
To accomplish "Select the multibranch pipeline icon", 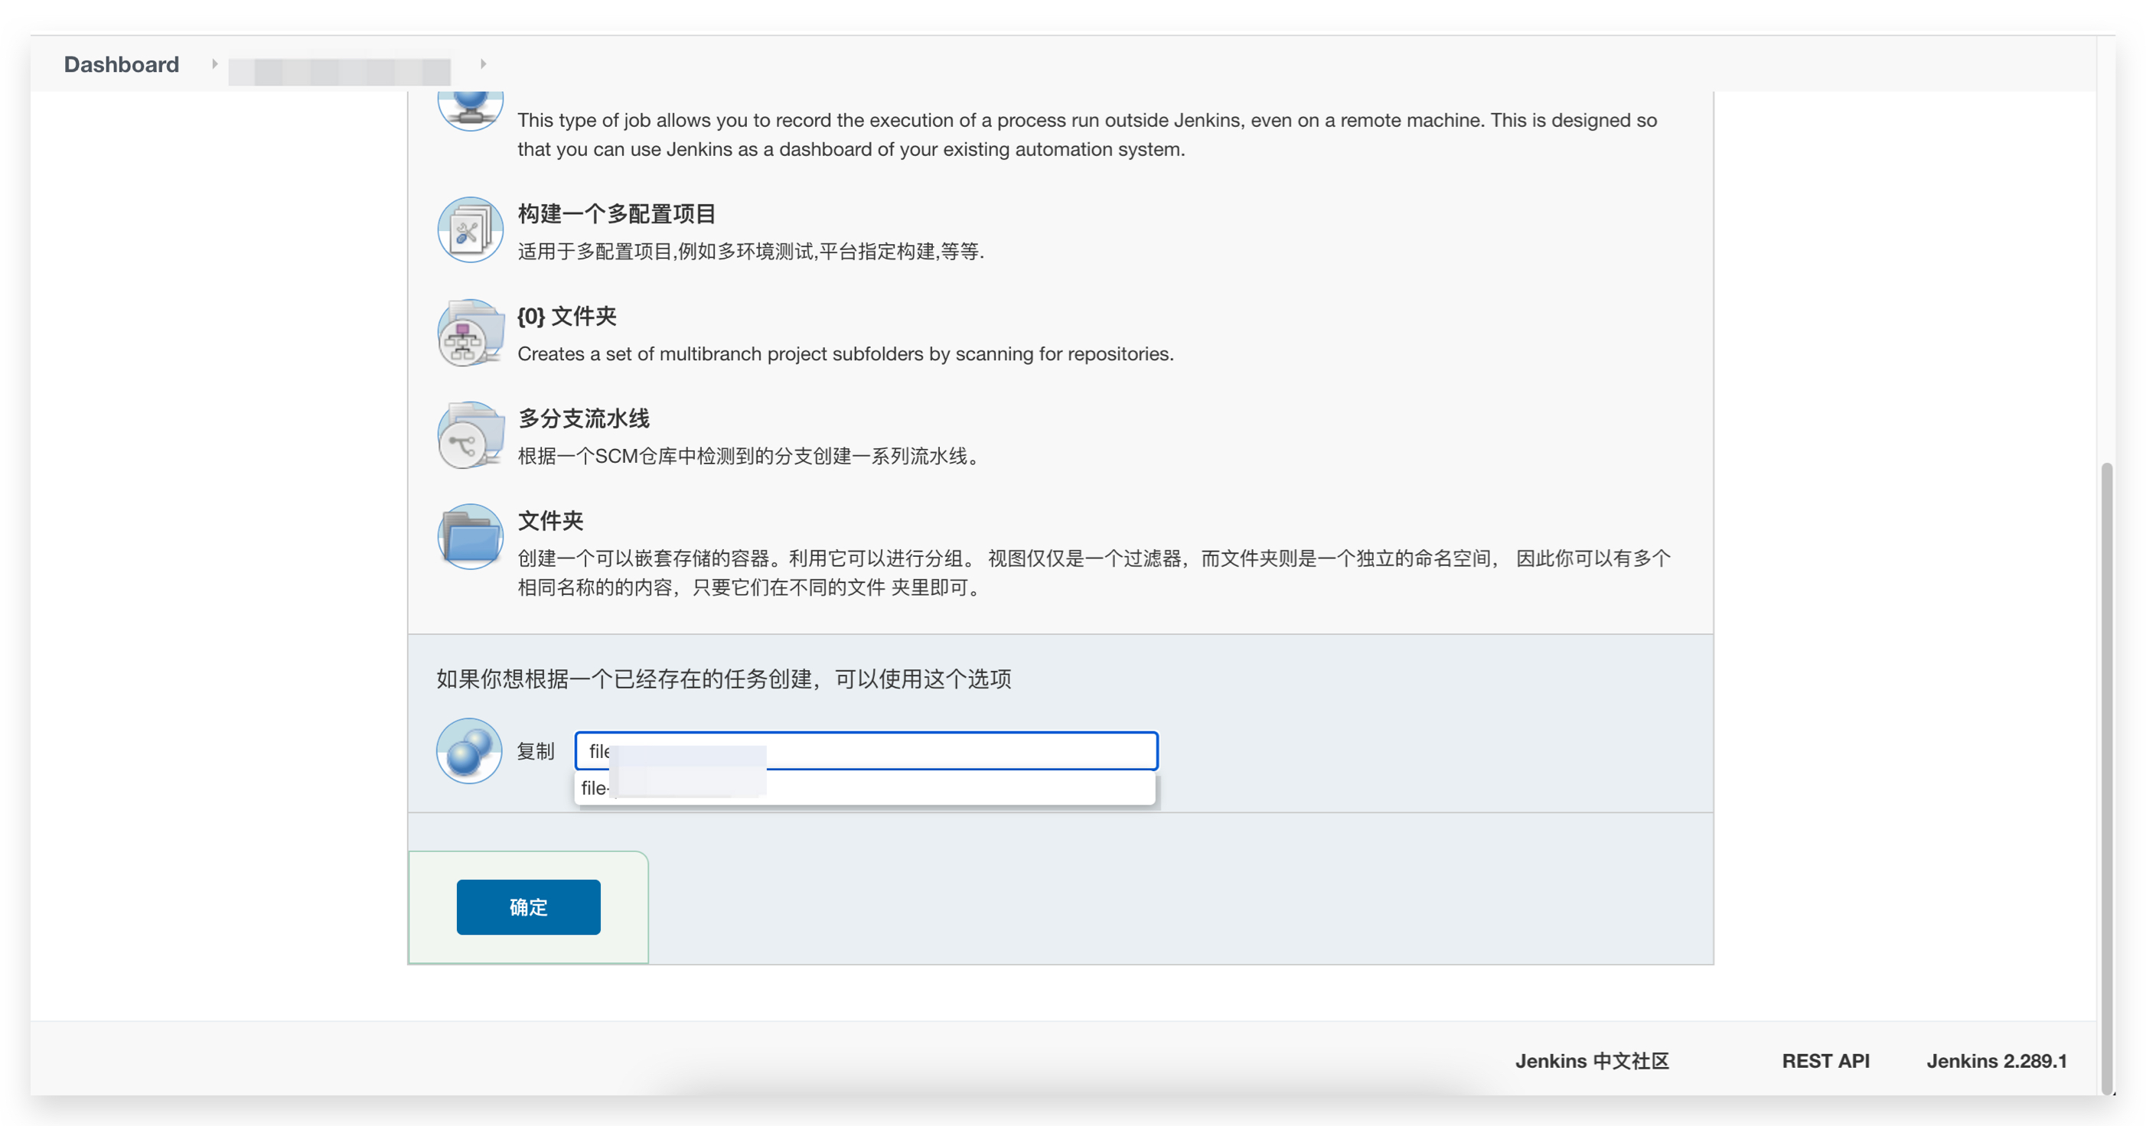I will (x=470, y=435).
